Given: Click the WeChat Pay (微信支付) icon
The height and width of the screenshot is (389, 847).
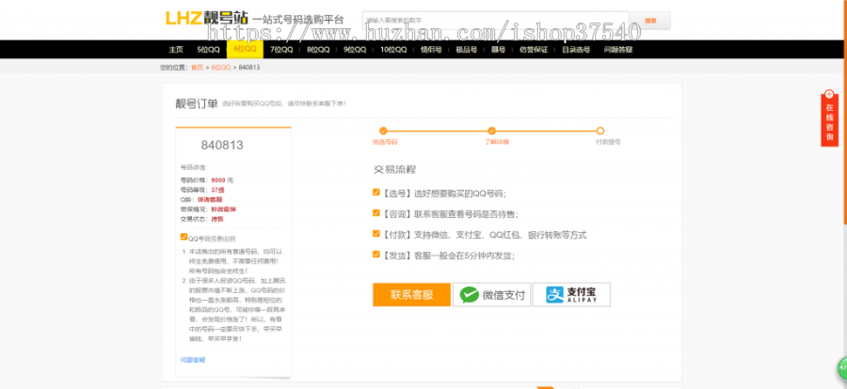Looking at the screenshot, I should pyautogui.click(x=490, y=295).
